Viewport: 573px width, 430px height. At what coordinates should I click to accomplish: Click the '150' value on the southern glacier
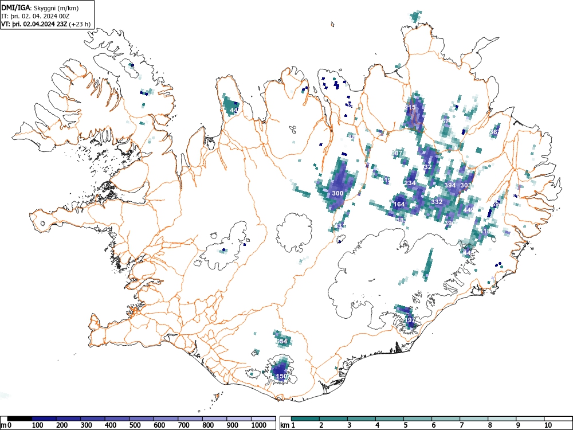[281, 376]
